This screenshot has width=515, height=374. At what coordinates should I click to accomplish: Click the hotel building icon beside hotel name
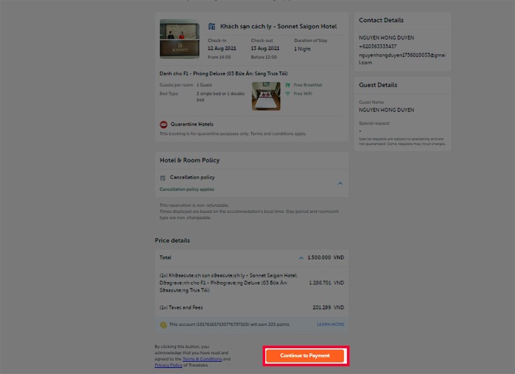(212, 26)
